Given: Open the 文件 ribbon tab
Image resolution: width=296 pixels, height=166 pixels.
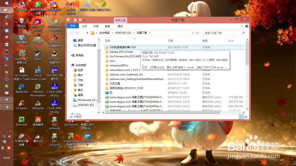Looking at the screenshot, I should coord(73,26).
